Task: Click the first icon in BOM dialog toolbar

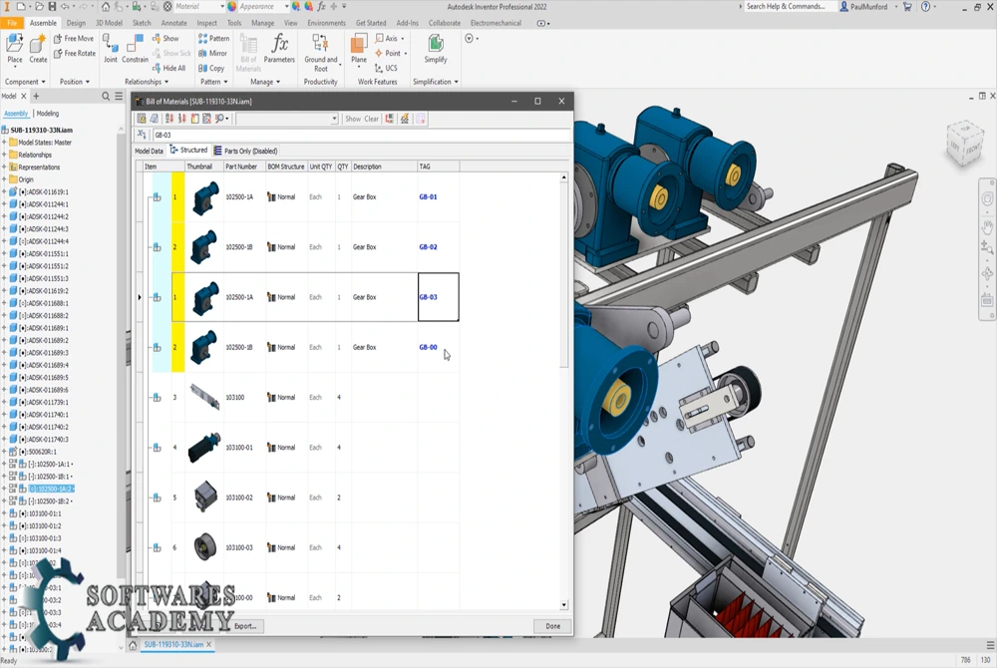Action: tap(142, 119)
